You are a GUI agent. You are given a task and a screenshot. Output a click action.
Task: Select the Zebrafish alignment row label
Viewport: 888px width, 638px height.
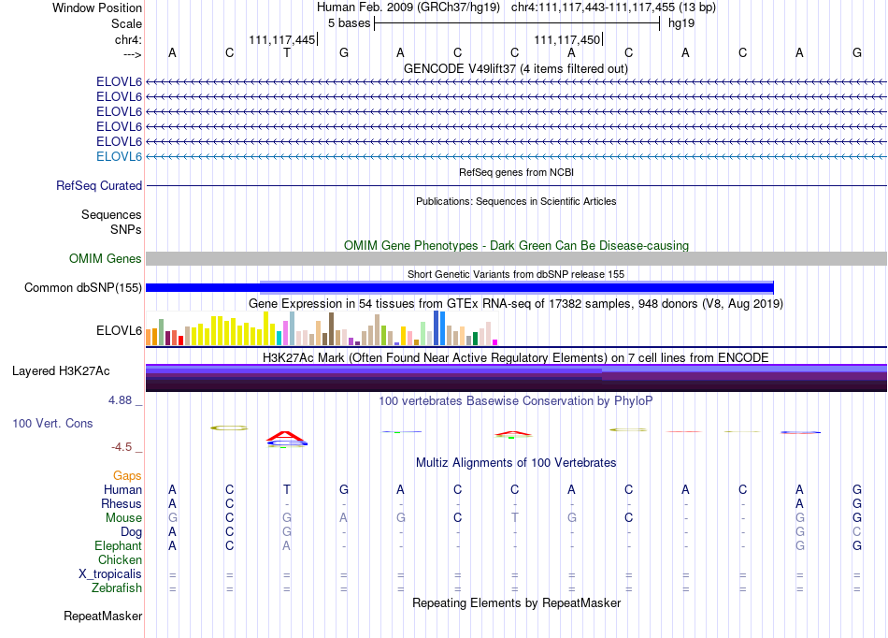point(117,588)
